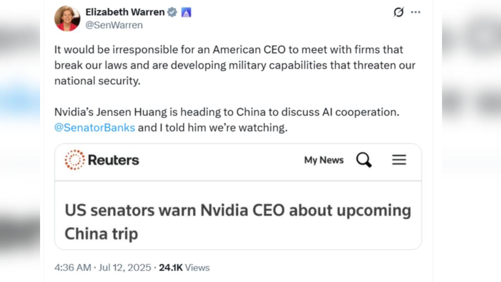Screen dimensions: 501x282
Task: Click the 24.1K Views count
Action: click(x=184, y=267)
